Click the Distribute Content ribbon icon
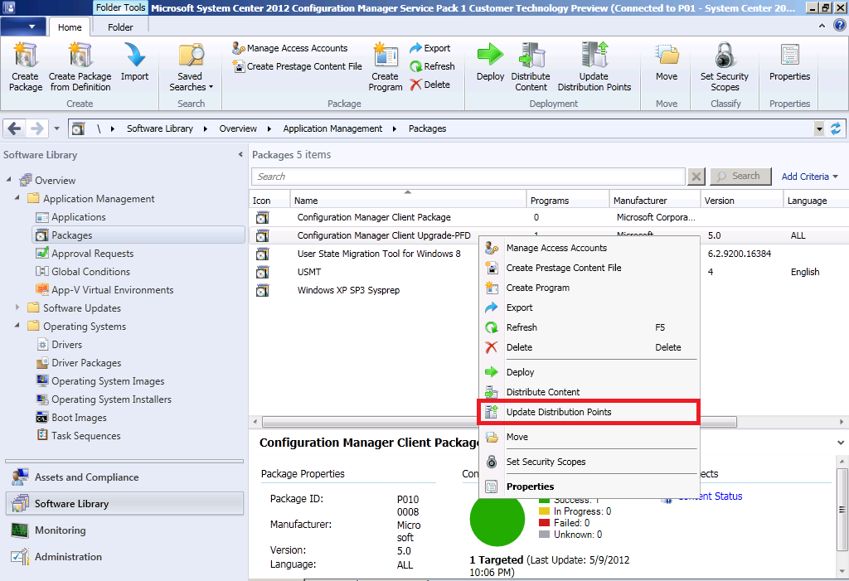 click(x=531, y=56)
